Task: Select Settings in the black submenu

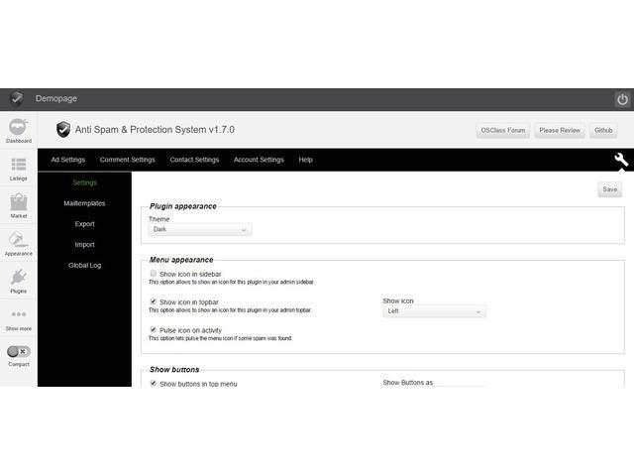Action: 84,182
